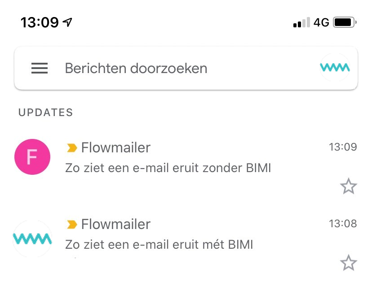372x281 pixels.
Task: Star the 'mét BIMI' email
Action: [348, 263]
